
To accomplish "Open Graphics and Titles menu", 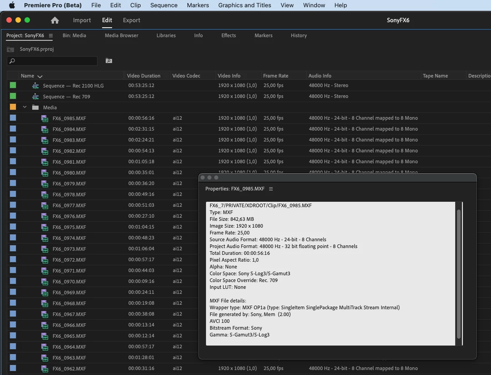I will (x=245, y=5).
